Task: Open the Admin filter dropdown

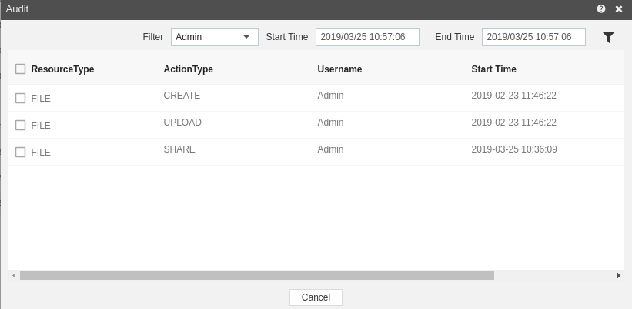Action: 215,37
